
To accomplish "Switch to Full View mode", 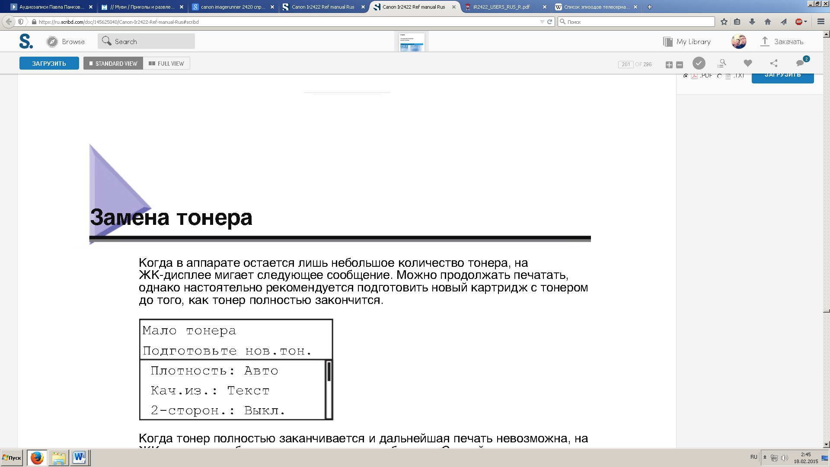I will (166, 64).
